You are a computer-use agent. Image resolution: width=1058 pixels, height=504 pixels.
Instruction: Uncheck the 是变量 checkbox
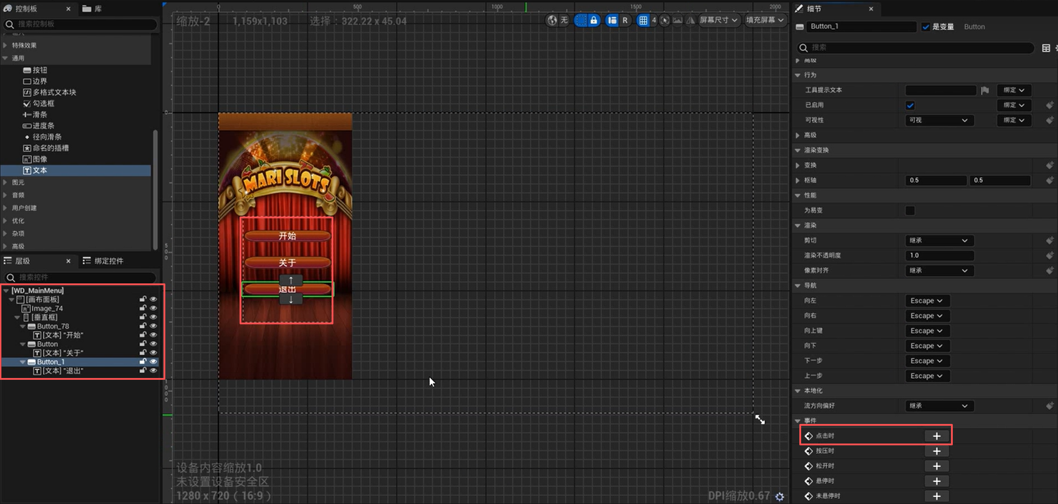[925, 27]
